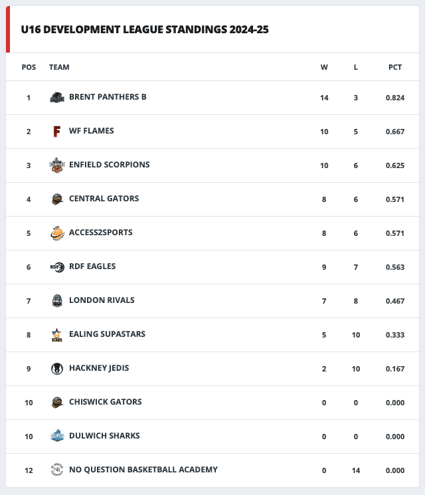
Task: Click the W column header
Action: (324, 67)
